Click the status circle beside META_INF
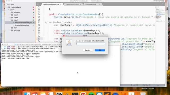 tap(33, 30)
